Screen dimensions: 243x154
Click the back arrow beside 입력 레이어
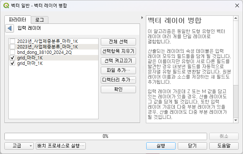pyautogui.click(x=10, y=28)
